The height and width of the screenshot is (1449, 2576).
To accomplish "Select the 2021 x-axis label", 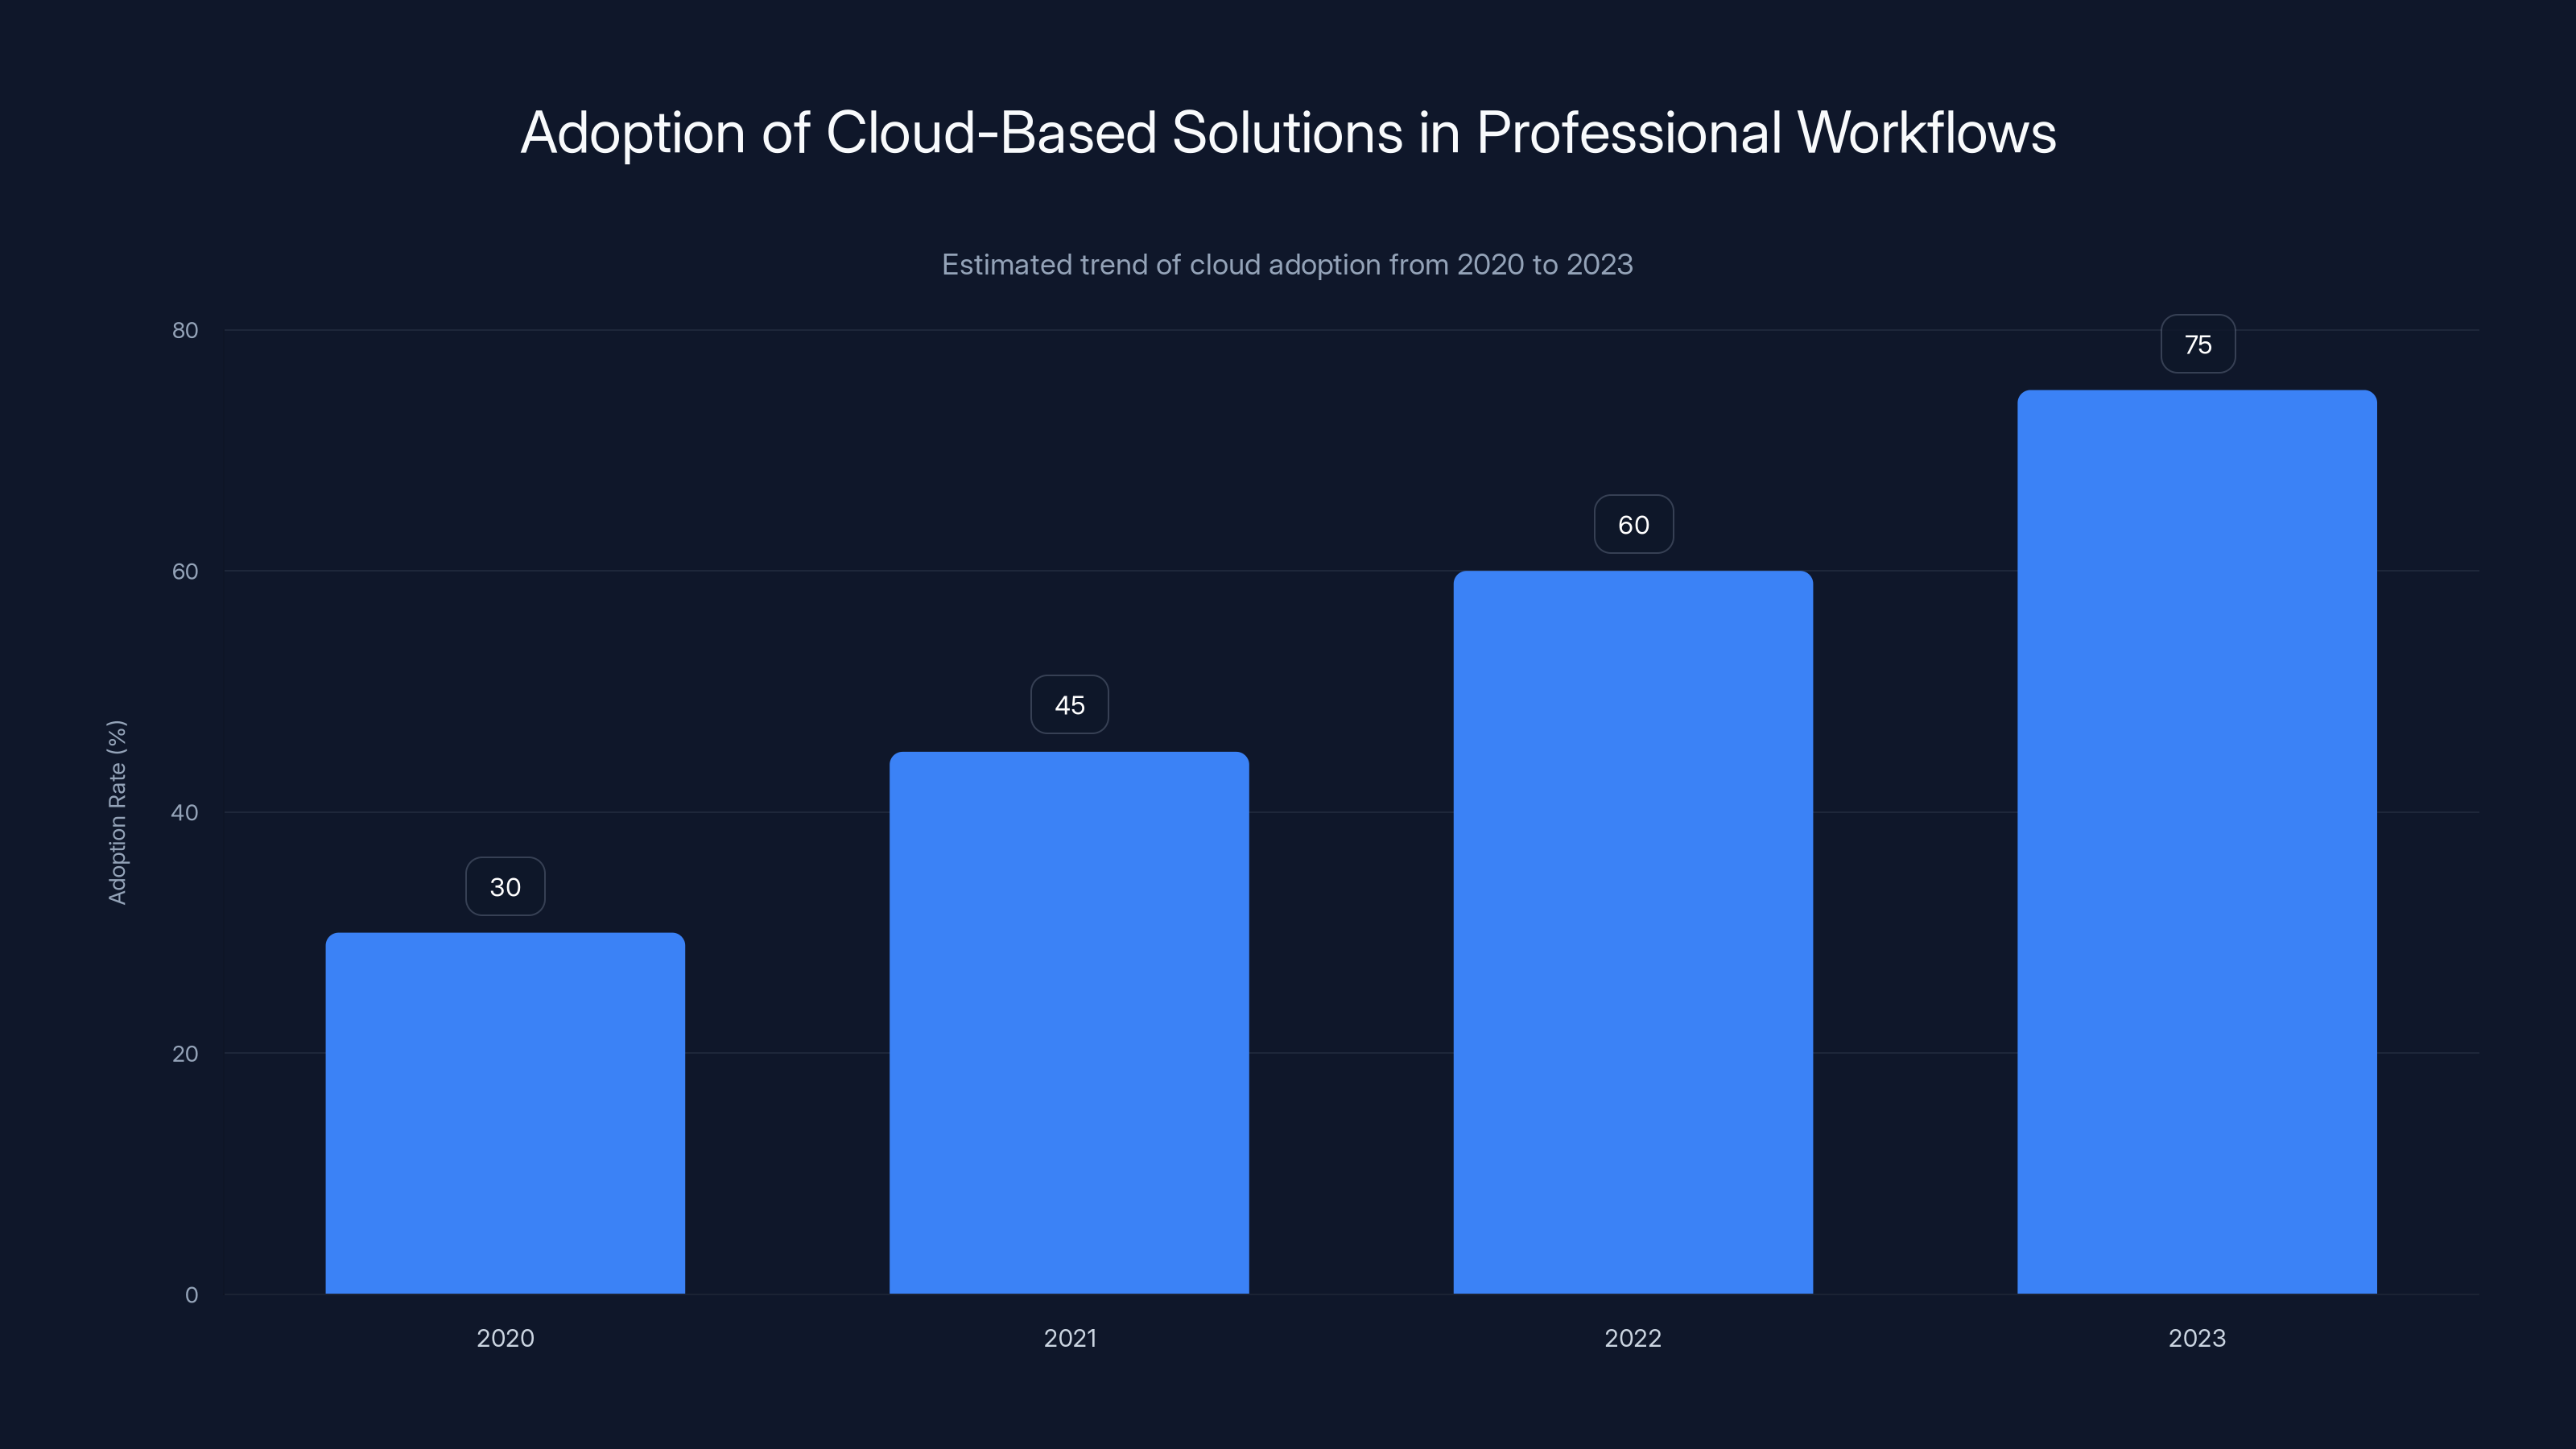I will 1068,1338.
